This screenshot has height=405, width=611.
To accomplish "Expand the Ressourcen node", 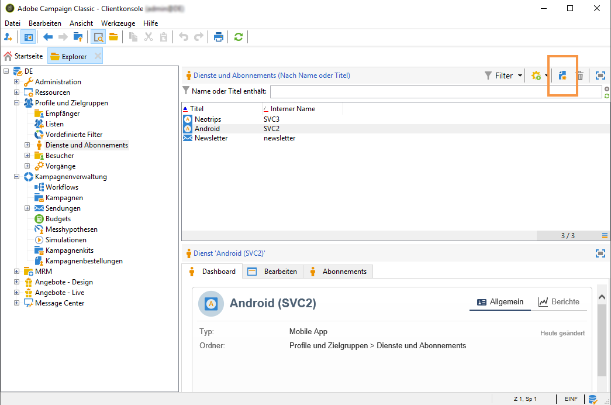I will (17, 92).
